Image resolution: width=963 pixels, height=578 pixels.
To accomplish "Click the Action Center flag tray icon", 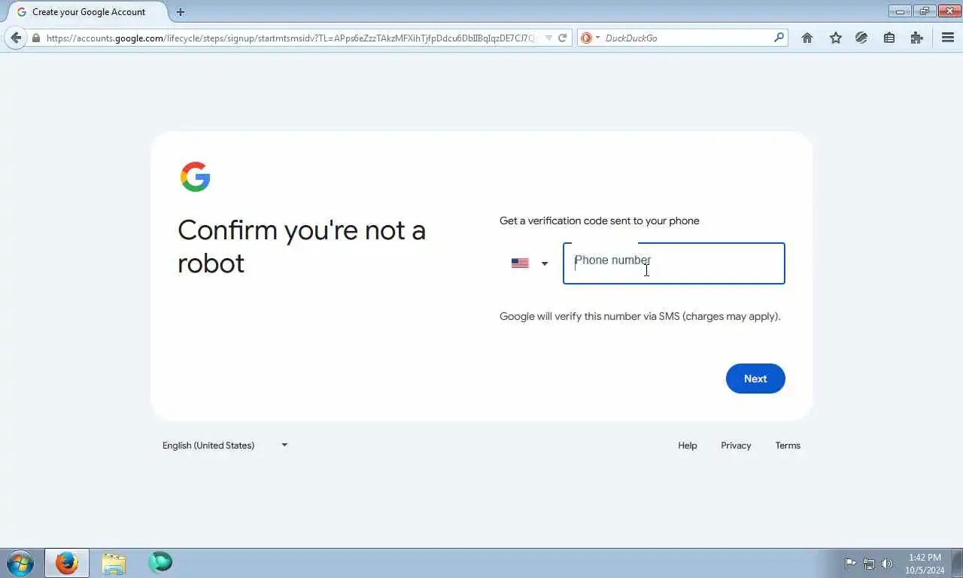I will (850, 564).
